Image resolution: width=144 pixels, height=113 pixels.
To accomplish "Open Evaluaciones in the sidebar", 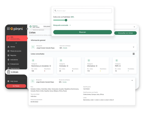I will 14,64.
